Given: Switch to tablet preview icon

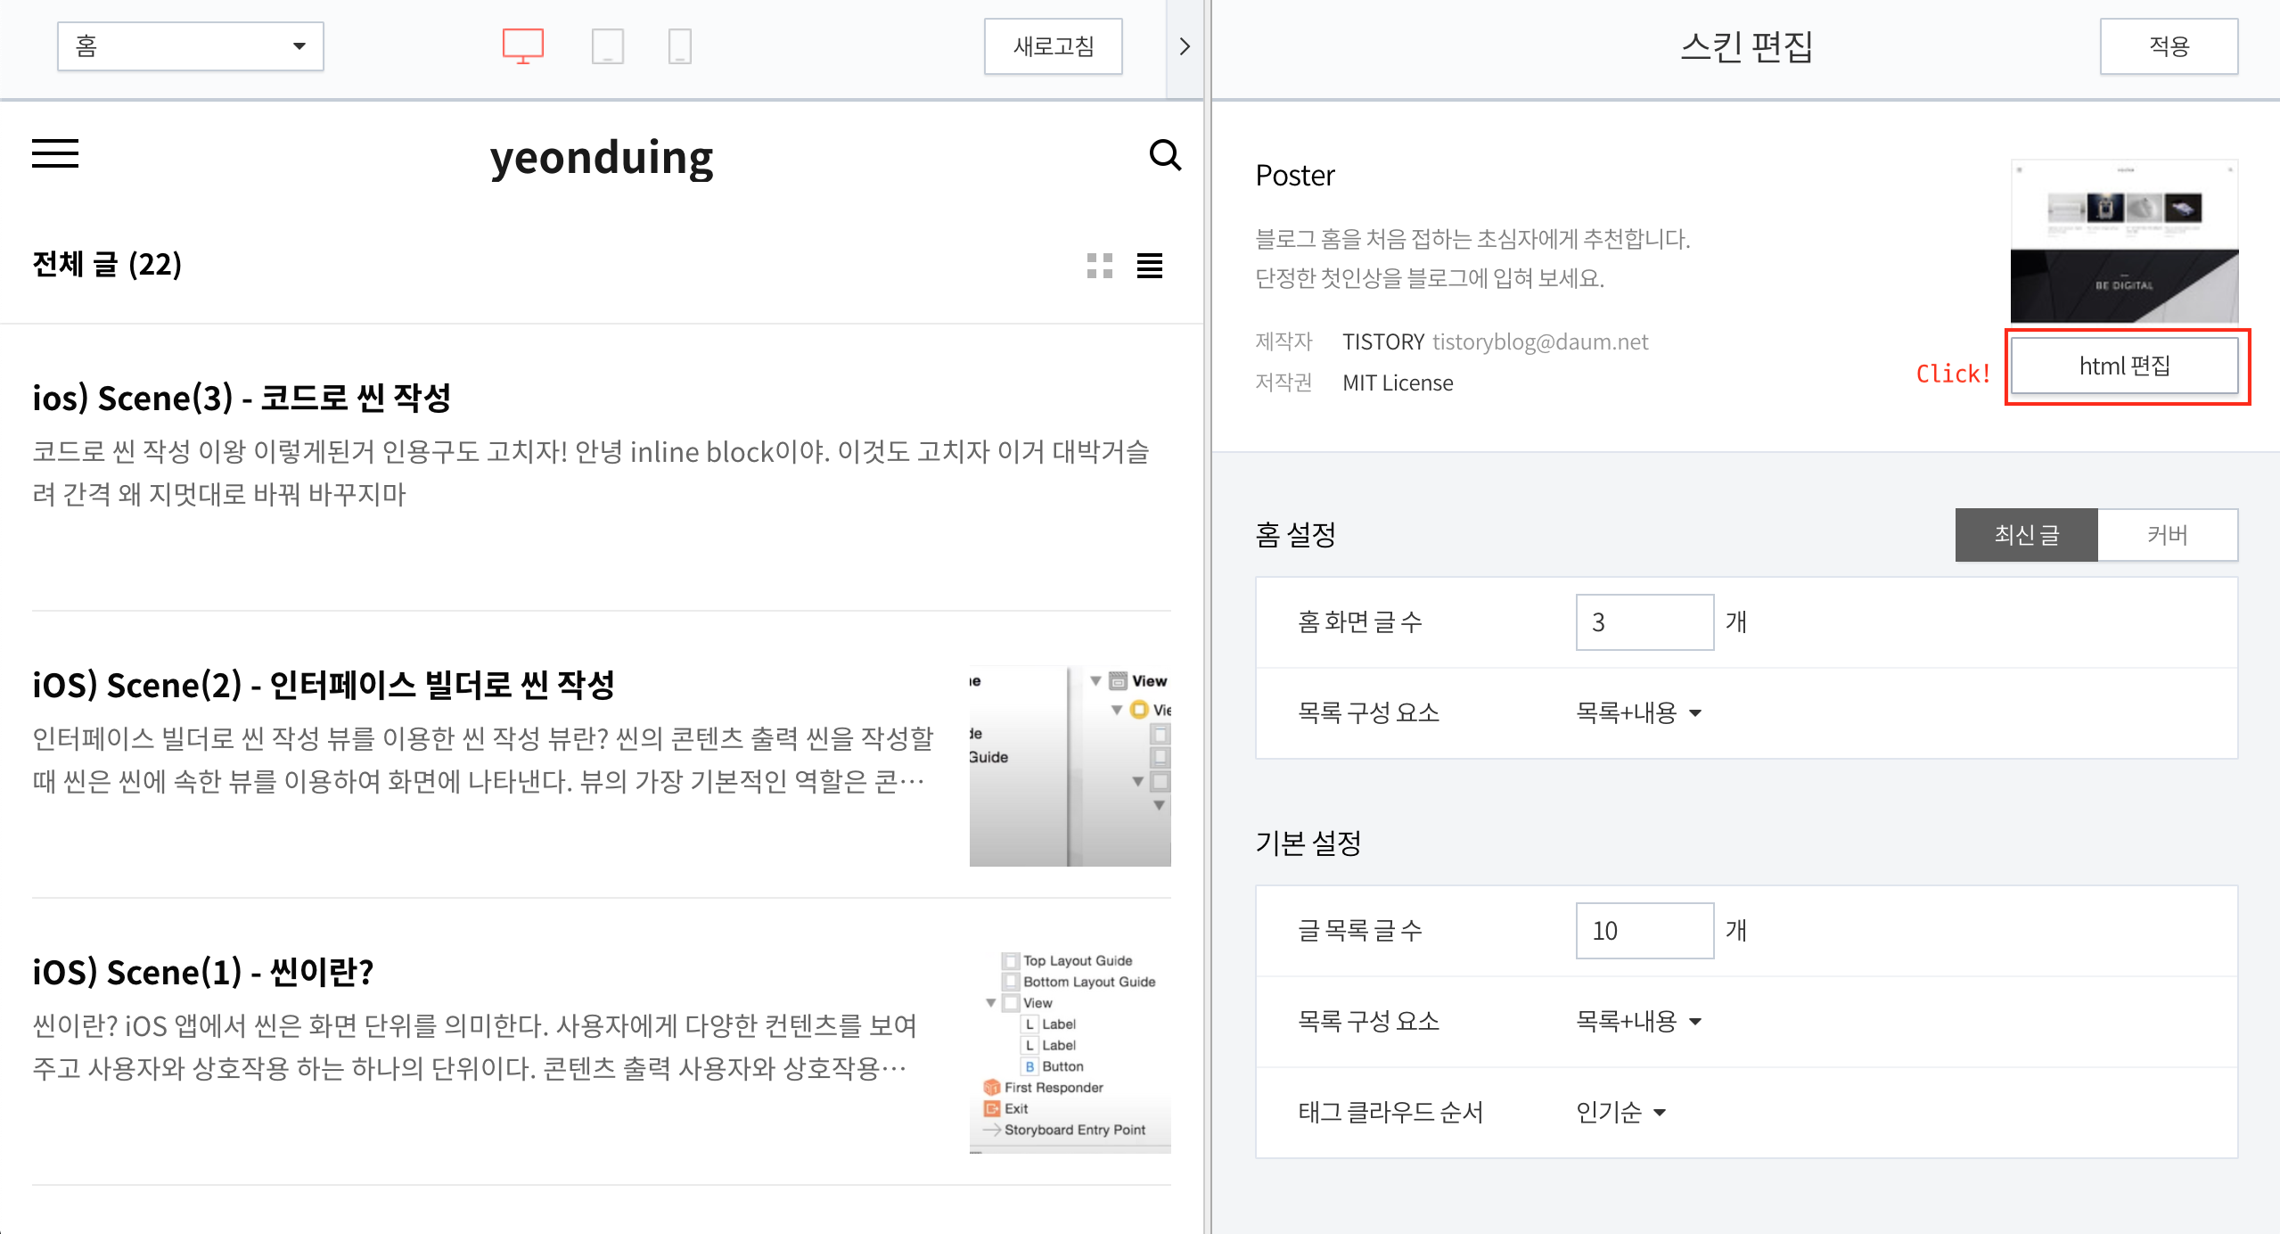Looking at the screenshot, I should (607, 45).
